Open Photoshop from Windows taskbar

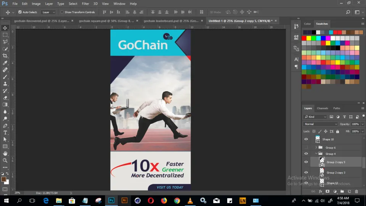click(x=111, y=201)
